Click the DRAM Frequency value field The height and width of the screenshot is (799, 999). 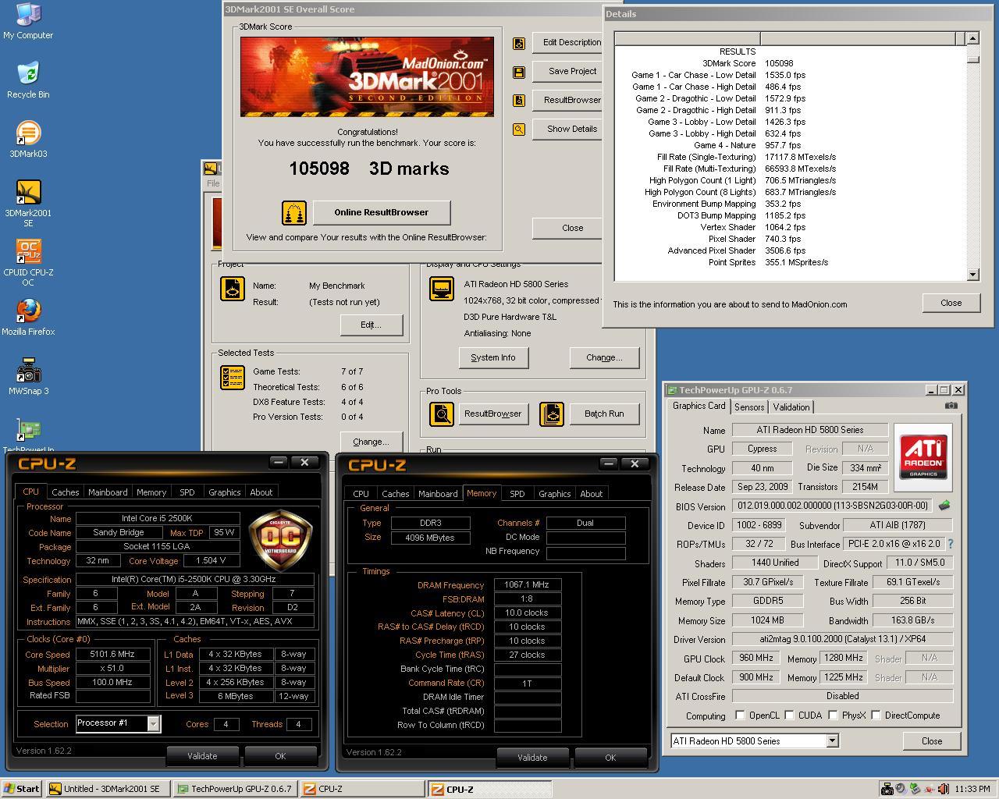(527, 585)
